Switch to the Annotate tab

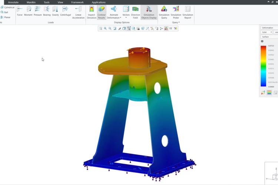[x=13, y=2]
